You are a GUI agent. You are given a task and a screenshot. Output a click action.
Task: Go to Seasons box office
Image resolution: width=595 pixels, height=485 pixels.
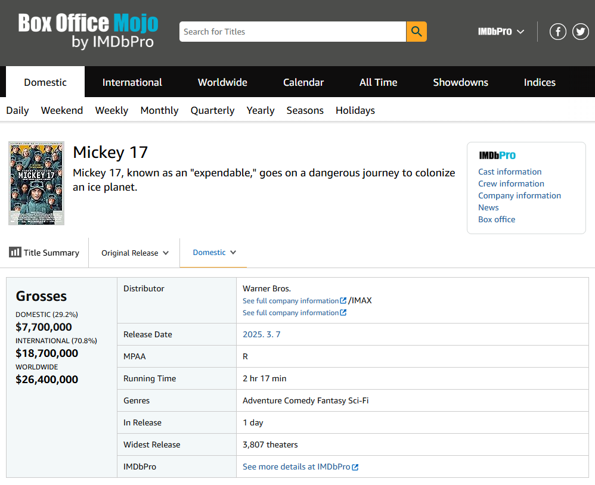click(x=305, y=110)
